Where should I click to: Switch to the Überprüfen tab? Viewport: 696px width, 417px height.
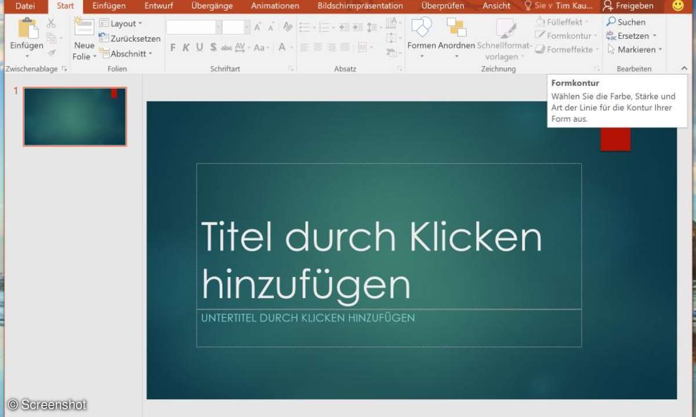443,6
